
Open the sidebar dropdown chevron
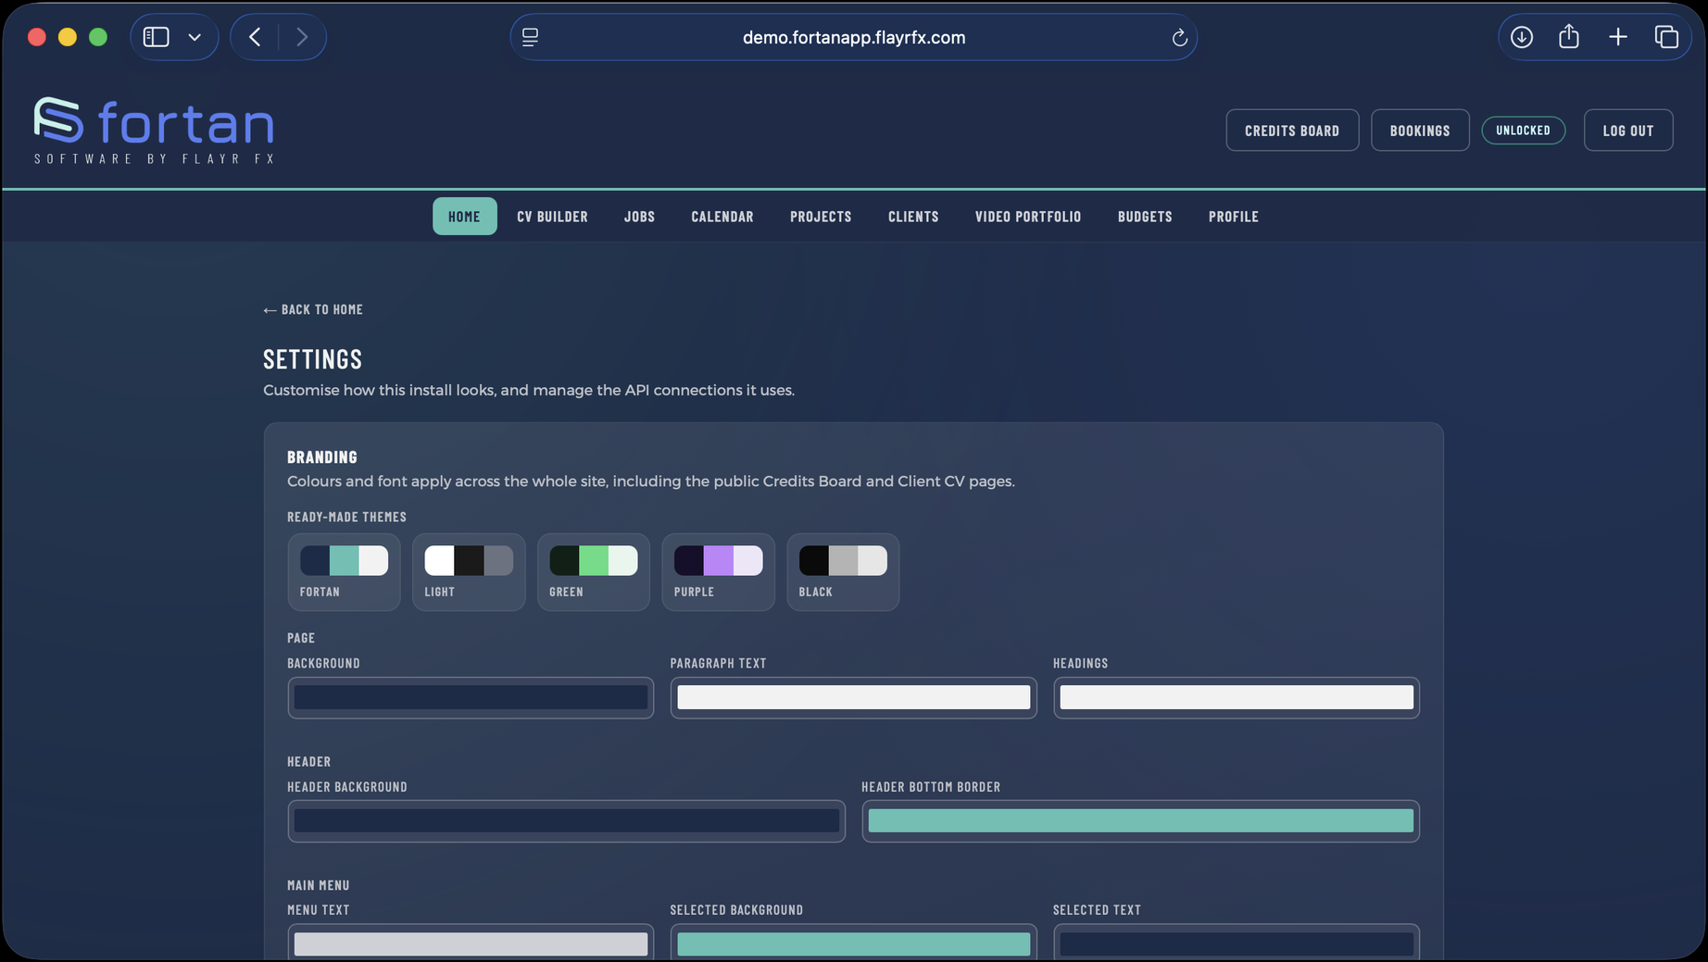(195, 37)
